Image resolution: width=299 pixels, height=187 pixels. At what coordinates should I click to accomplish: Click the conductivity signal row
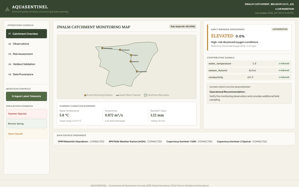click(249, 77)
